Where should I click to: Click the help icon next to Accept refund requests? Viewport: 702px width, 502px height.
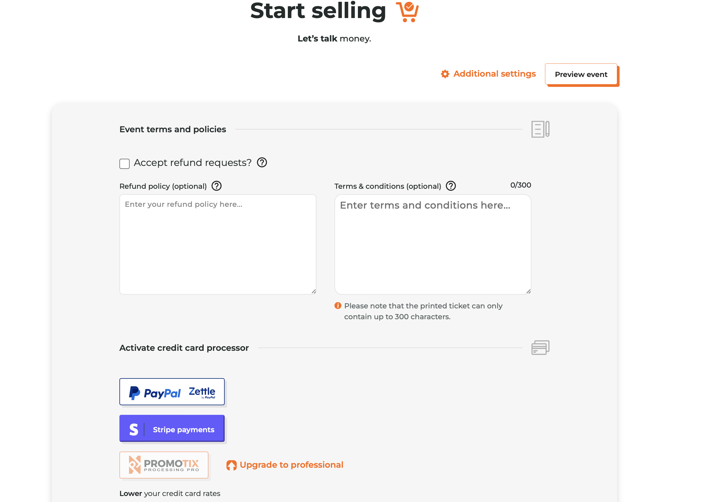(x=262, y=162)
